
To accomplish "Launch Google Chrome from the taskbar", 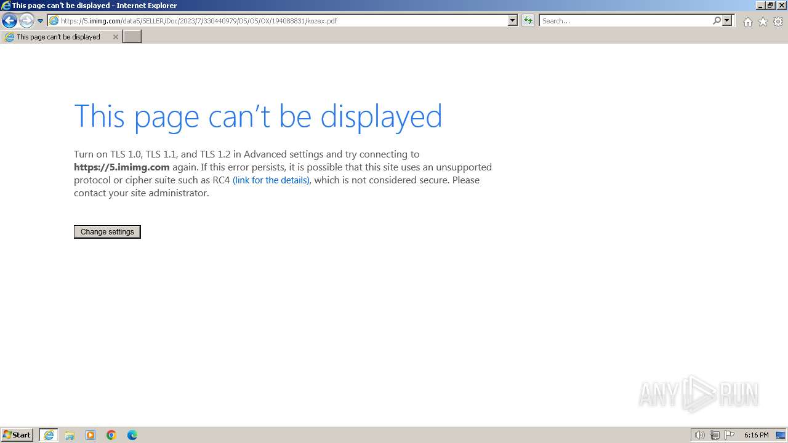I will pyautogui.click(x=111, y=435).
